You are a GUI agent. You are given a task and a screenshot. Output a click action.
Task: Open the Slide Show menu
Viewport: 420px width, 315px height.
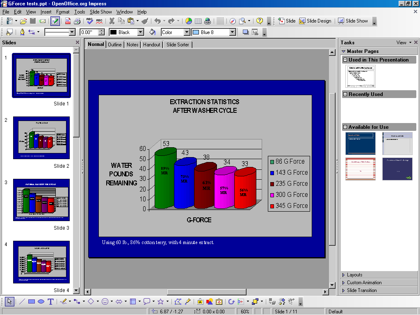(101, 12)
